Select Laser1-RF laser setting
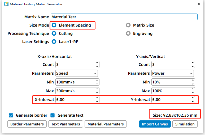This screenshot has height=135, width=205. coord(54,42)
